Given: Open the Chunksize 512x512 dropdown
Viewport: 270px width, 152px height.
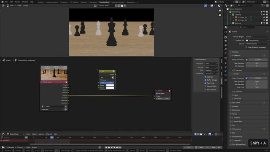Looking at the screenshot, I should pyautogui.click(x=211, y=73).
